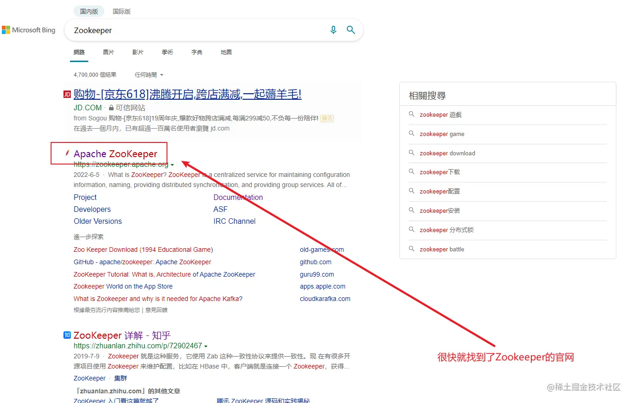Select the 圖片 tab
Screen dimensions: 632x403
click(109, 52)
